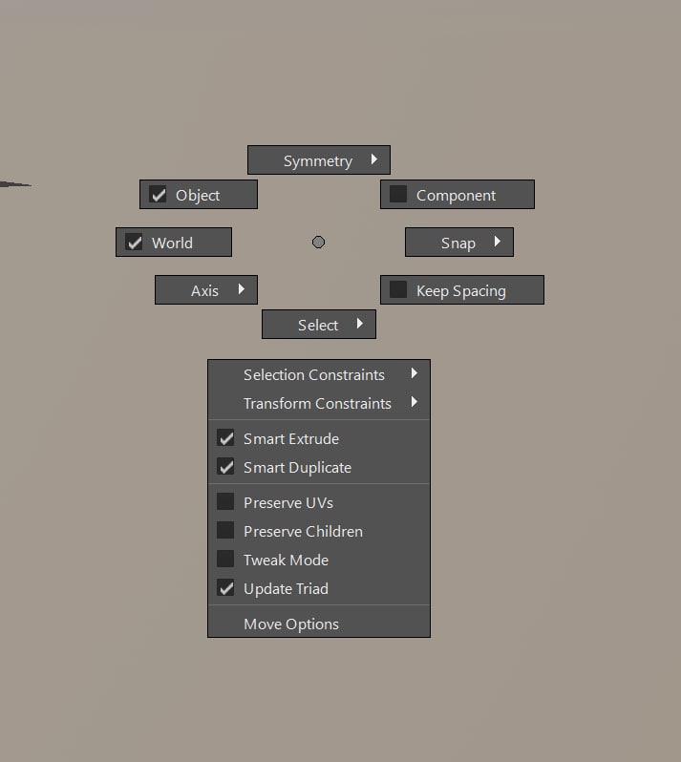Image resolution: width=681 pixels, height=762 pixels.
Task: Enable the Component checkbox
Action: (x=398, y=195)
